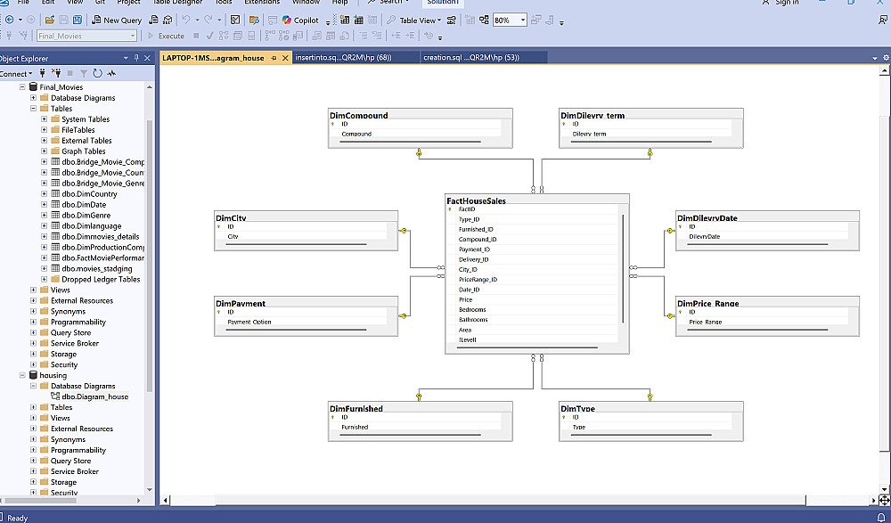Open the tab list dropdown arrow at right of document tabs
Viewport: 891px width, 523px height.
pyautogui.click(x=875, y=58)
